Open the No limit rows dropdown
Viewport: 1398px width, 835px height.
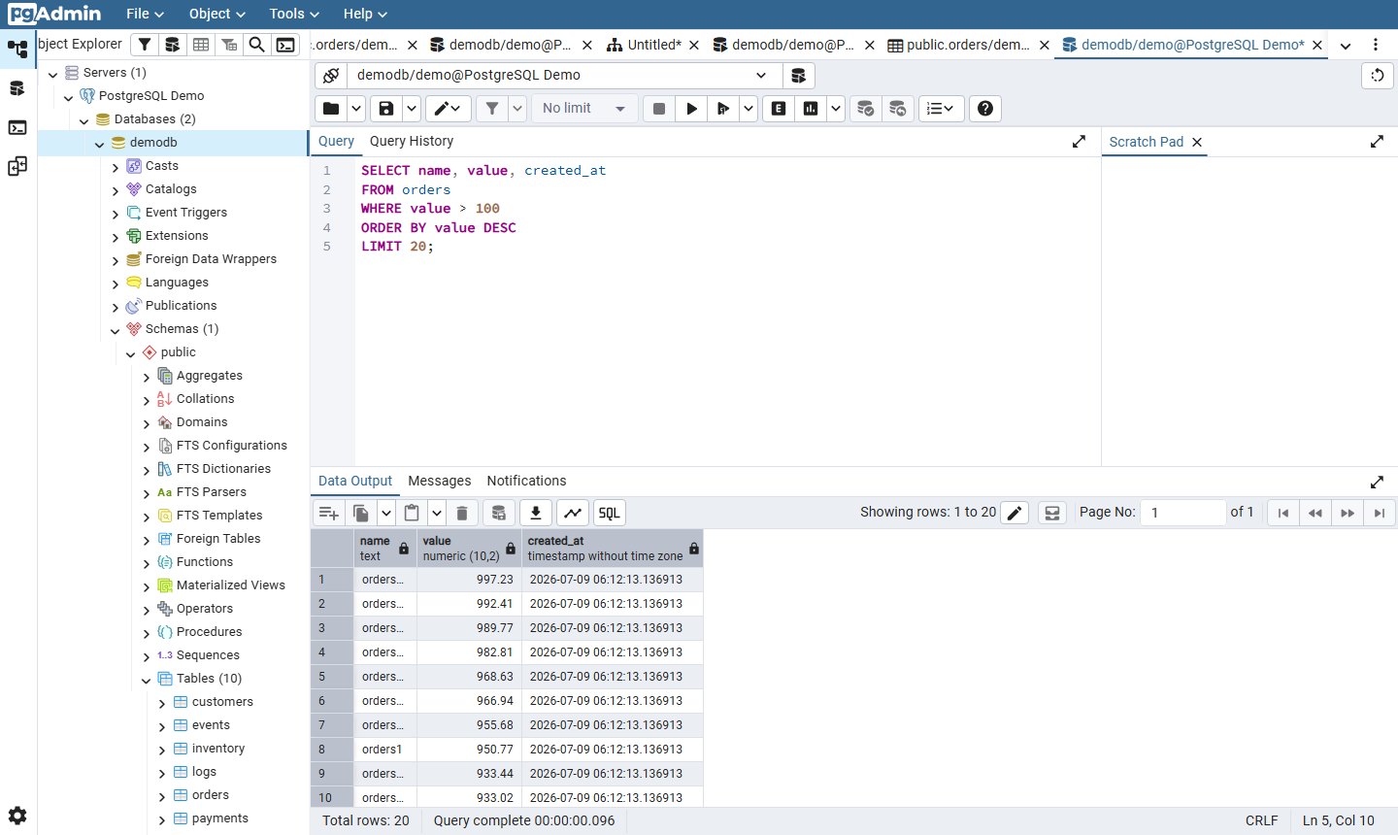(584, 109)
